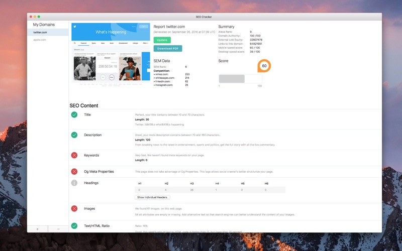402x251 pixels.
Task: Click the H3 column header
Action: (x=192, y=184)
